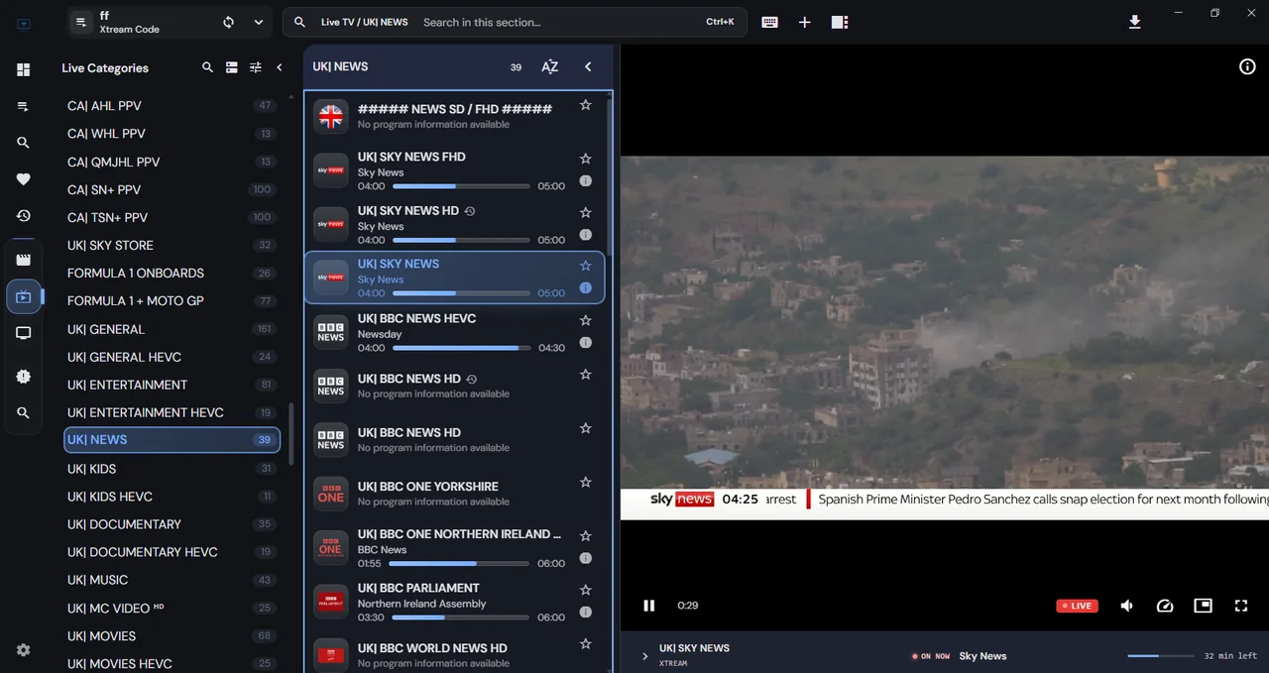Show info for UK| BBC NEWS HEVC

point(585,342)
